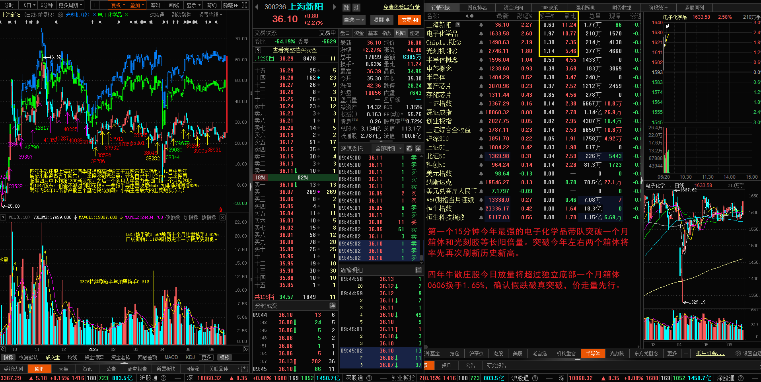
Task: Set a price alert with 提醒 bell
Action: click(382, 19)
